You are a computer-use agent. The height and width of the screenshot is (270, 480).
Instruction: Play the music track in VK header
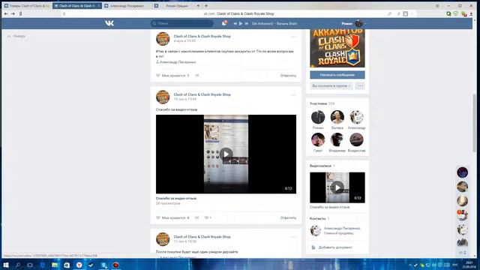241,23
